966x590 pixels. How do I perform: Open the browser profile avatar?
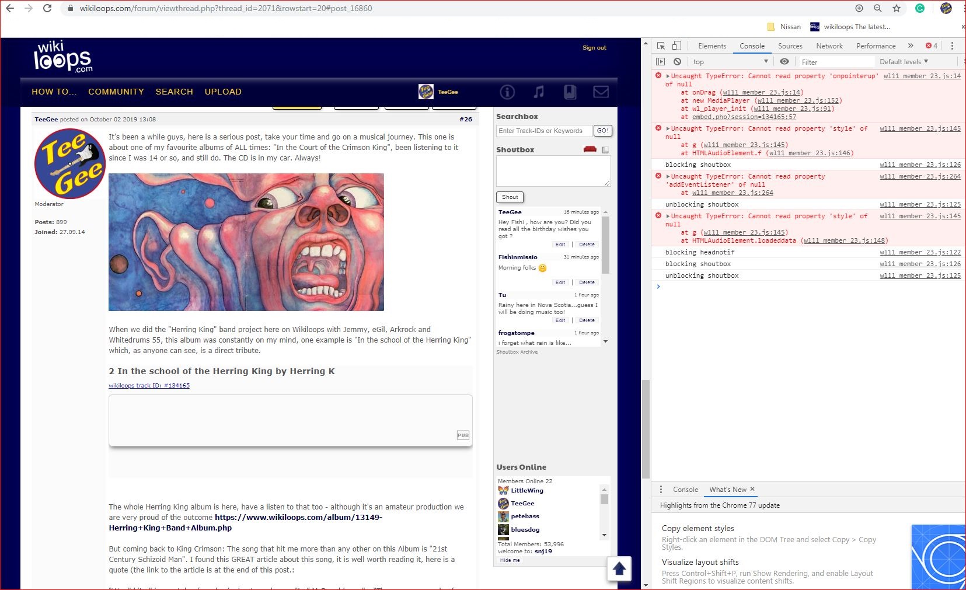click(946, 8)
